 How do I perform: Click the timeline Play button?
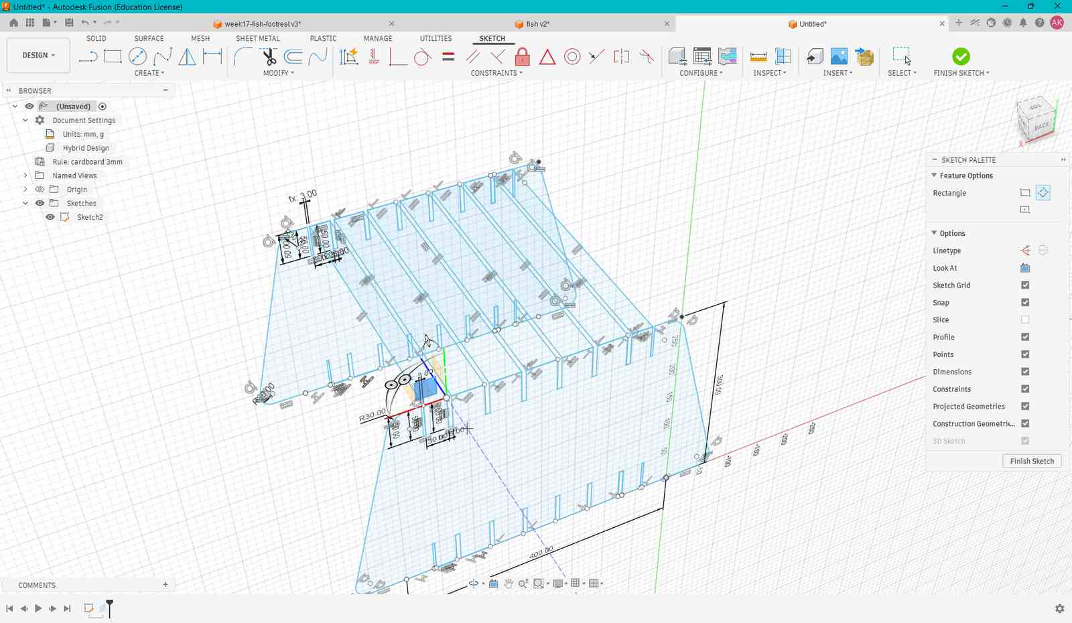pos(38,608)
